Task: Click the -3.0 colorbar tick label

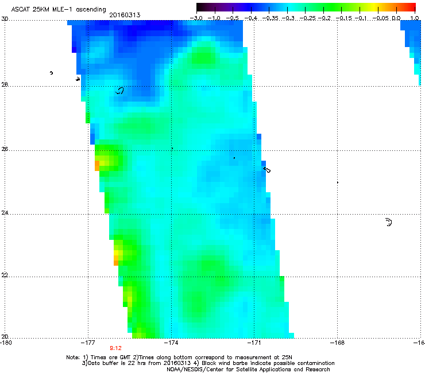Action: click(196, 18)
